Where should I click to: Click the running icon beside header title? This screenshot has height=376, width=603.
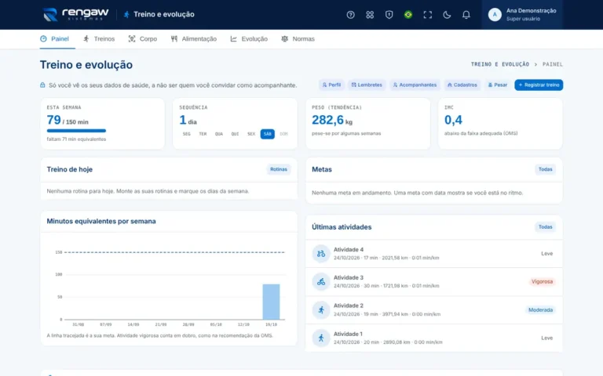coord(126,15)
